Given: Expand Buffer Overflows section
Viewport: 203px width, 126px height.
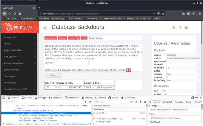Looking at the screenshot, I should (x=19, y=70).
